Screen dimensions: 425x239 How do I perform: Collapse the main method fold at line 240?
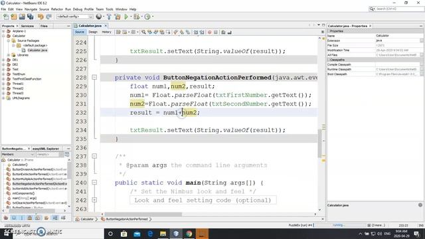click(x=94, y=183)
